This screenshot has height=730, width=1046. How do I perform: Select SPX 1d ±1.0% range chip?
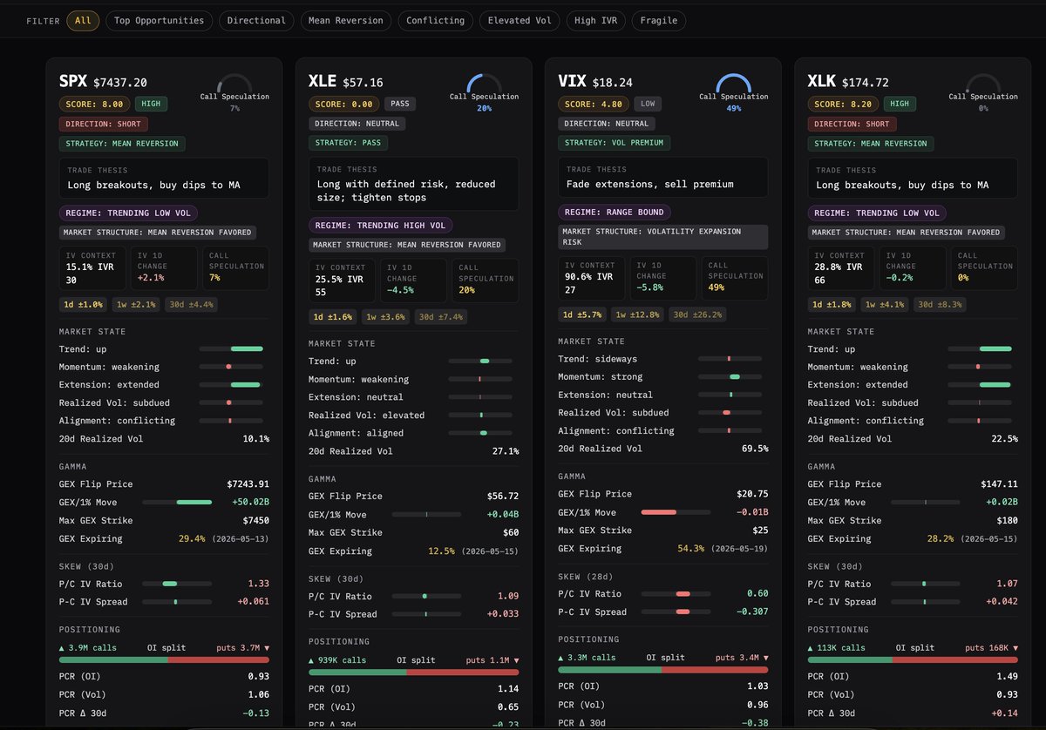click(x=84, y=304)
